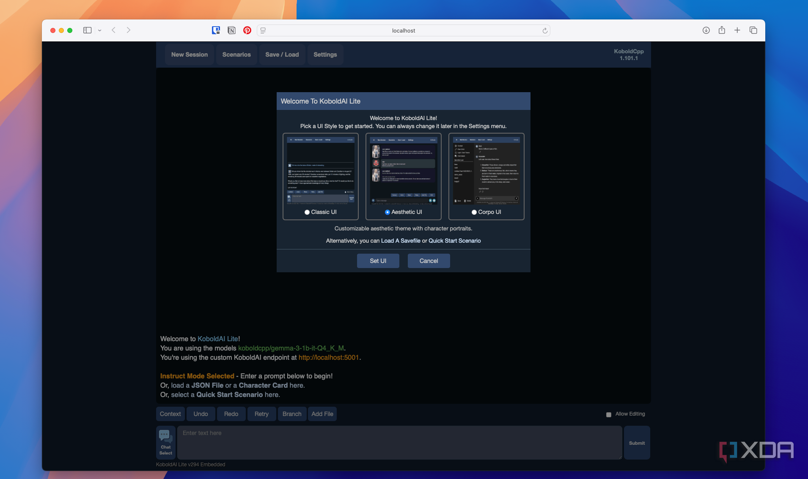808x479 pixels.
Task: Confirm with the Set UI button
Action: point(378,261)
